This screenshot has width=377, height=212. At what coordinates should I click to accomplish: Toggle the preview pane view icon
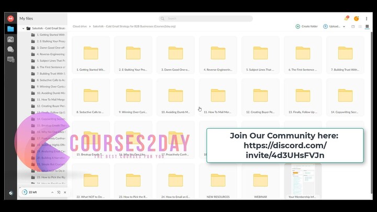[353, 26]
